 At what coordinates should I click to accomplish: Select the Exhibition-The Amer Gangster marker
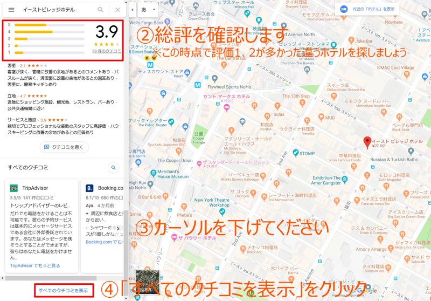pos(345,180)
